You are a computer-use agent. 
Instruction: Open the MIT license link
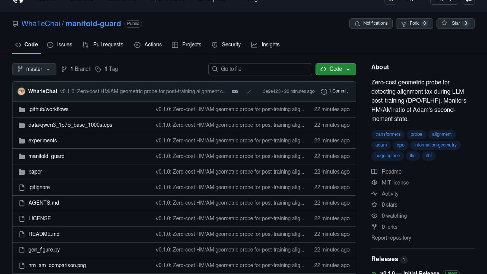(395, 183)
